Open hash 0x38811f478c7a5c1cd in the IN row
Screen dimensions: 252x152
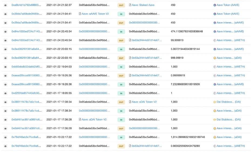[x=26, y=111]
